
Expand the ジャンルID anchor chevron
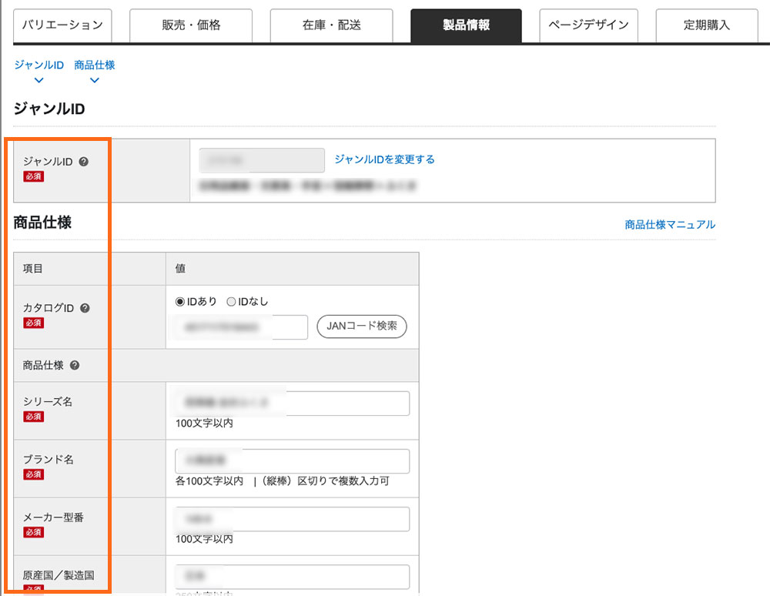[x=39, y=80]
